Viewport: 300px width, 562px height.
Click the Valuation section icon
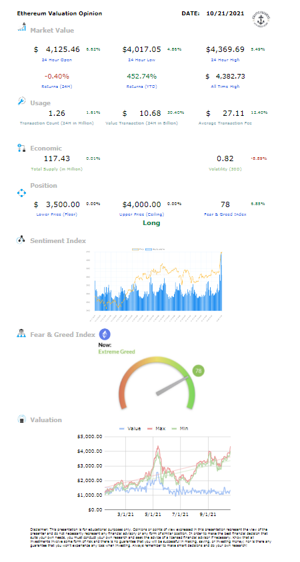pos(22,419)
